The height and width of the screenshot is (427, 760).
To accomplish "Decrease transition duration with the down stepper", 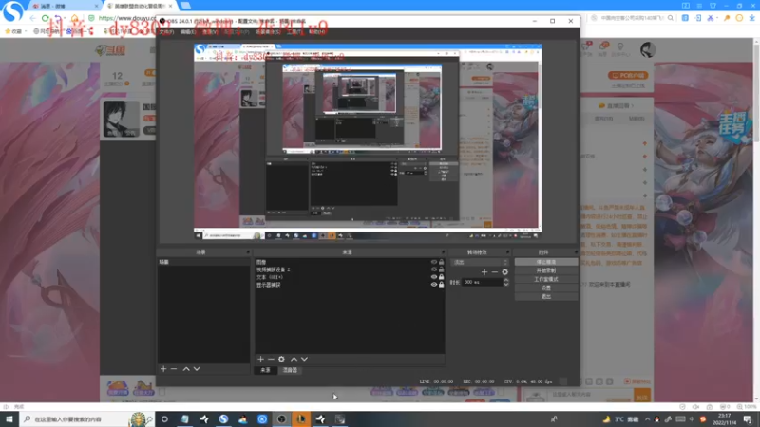I will [x=506, y=284].
